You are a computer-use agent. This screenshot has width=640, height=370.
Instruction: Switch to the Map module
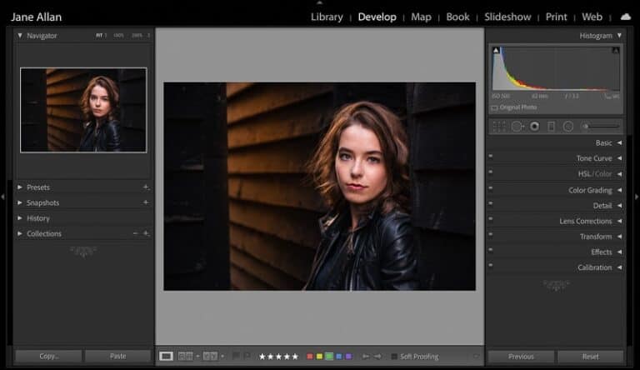click(421, 17)
